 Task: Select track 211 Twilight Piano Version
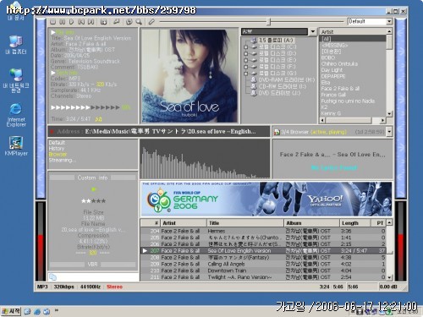point(263,277)
